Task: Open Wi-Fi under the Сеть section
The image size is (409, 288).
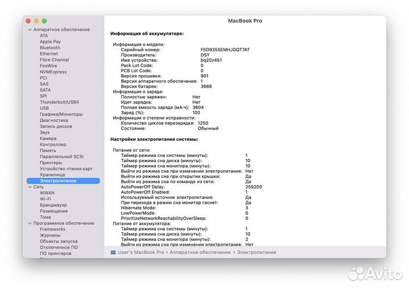Action: (x=45, y=199)
